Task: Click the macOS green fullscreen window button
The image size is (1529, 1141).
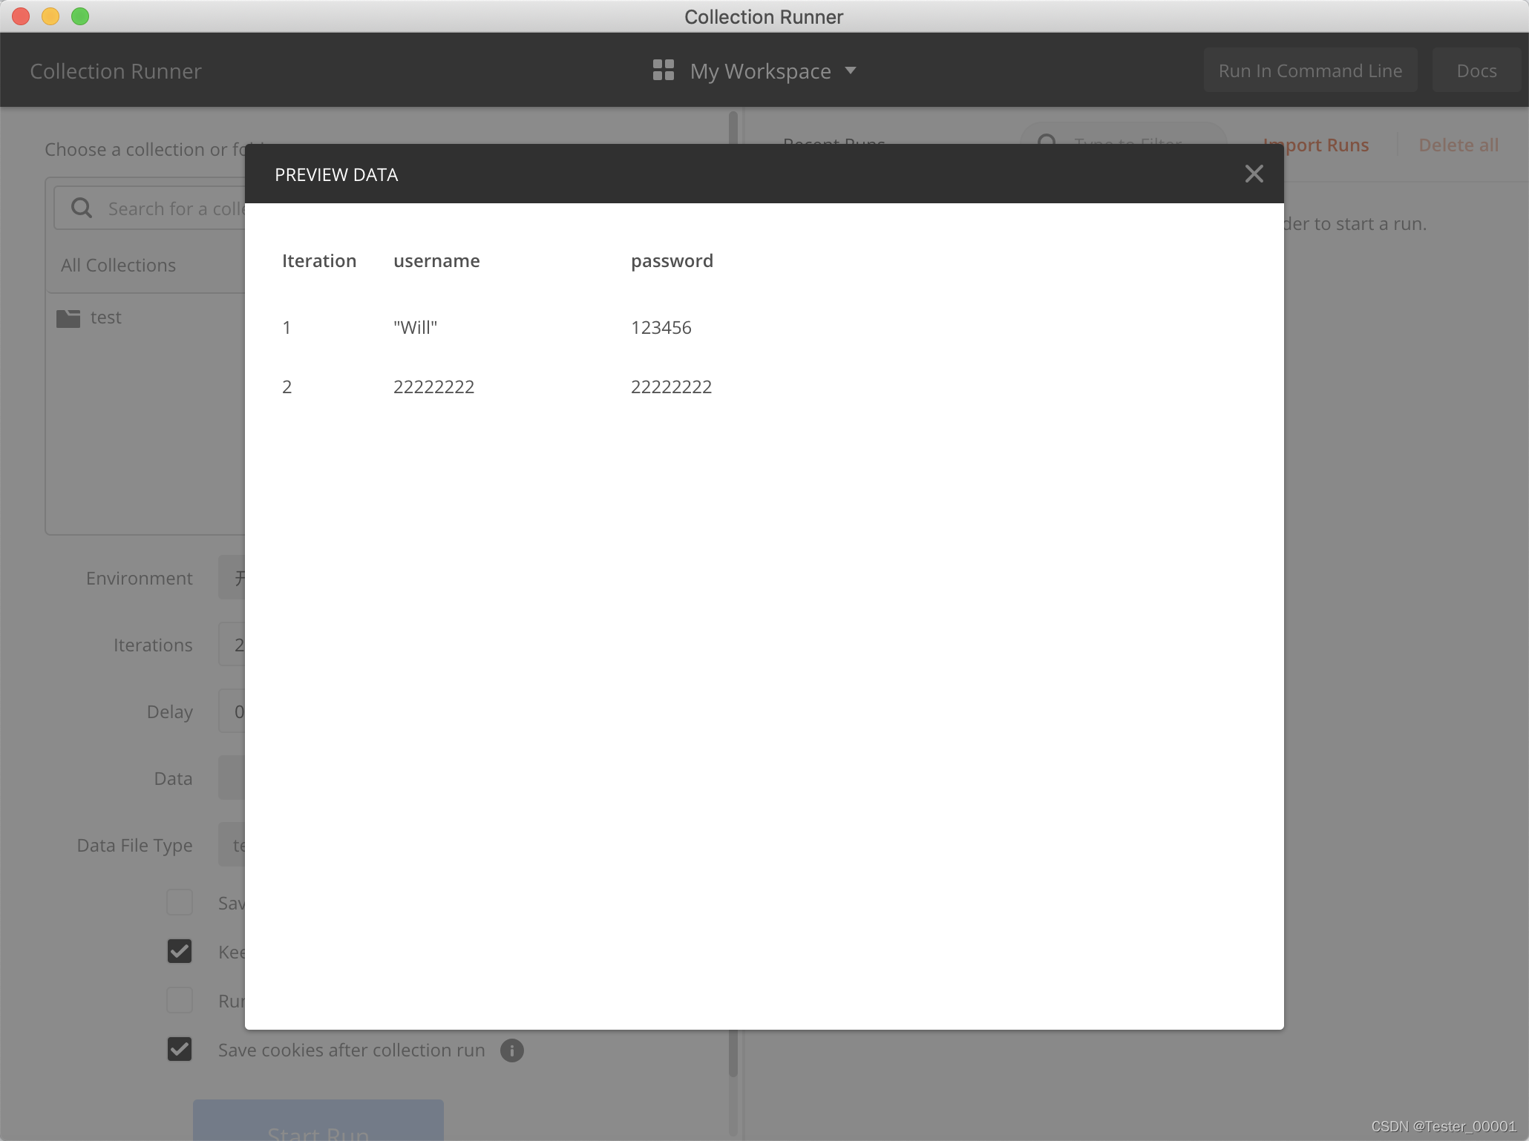Action: click(x=80, y=16)
